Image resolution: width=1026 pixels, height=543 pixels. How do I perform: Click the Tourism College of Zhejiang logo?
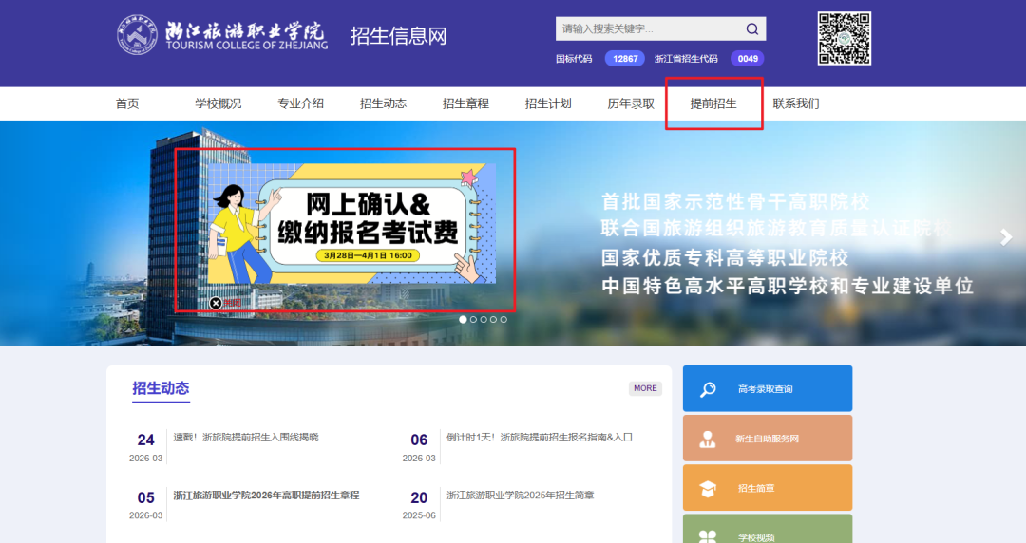[x=222, y=34]
